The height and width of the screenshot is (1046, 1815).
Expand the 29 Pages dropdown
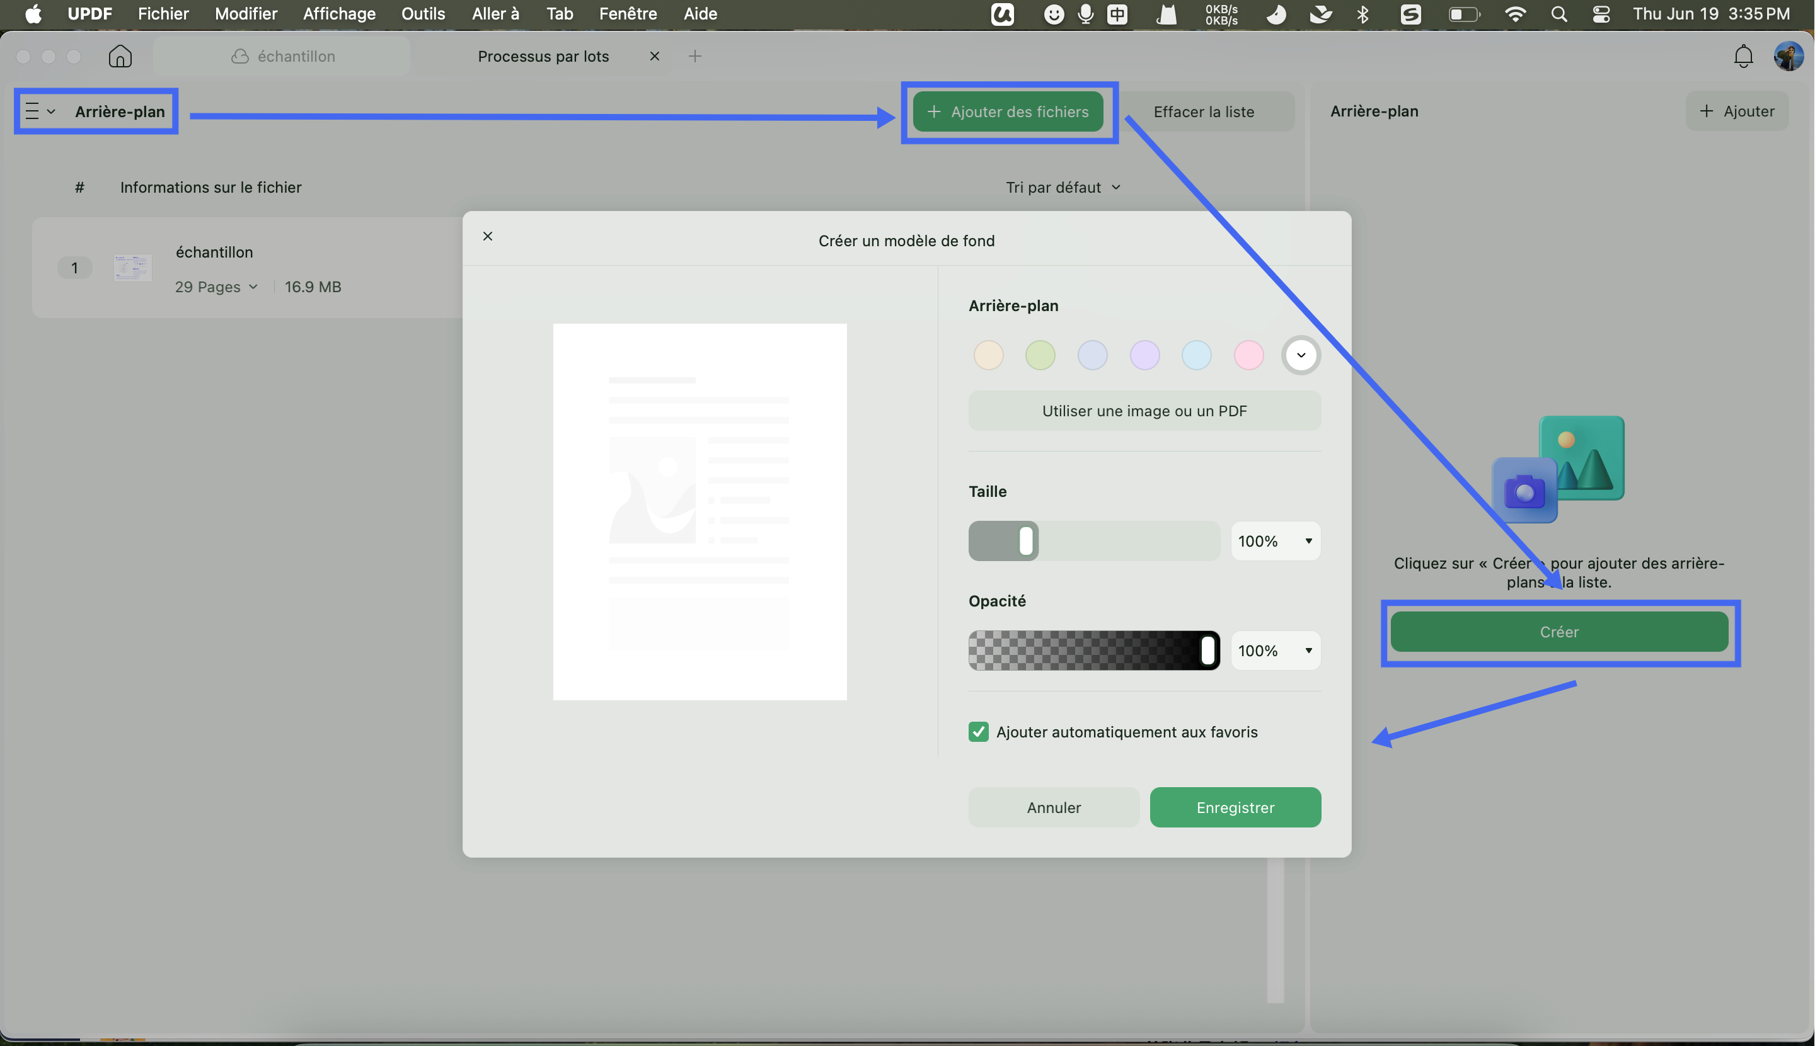click(216, 287)
